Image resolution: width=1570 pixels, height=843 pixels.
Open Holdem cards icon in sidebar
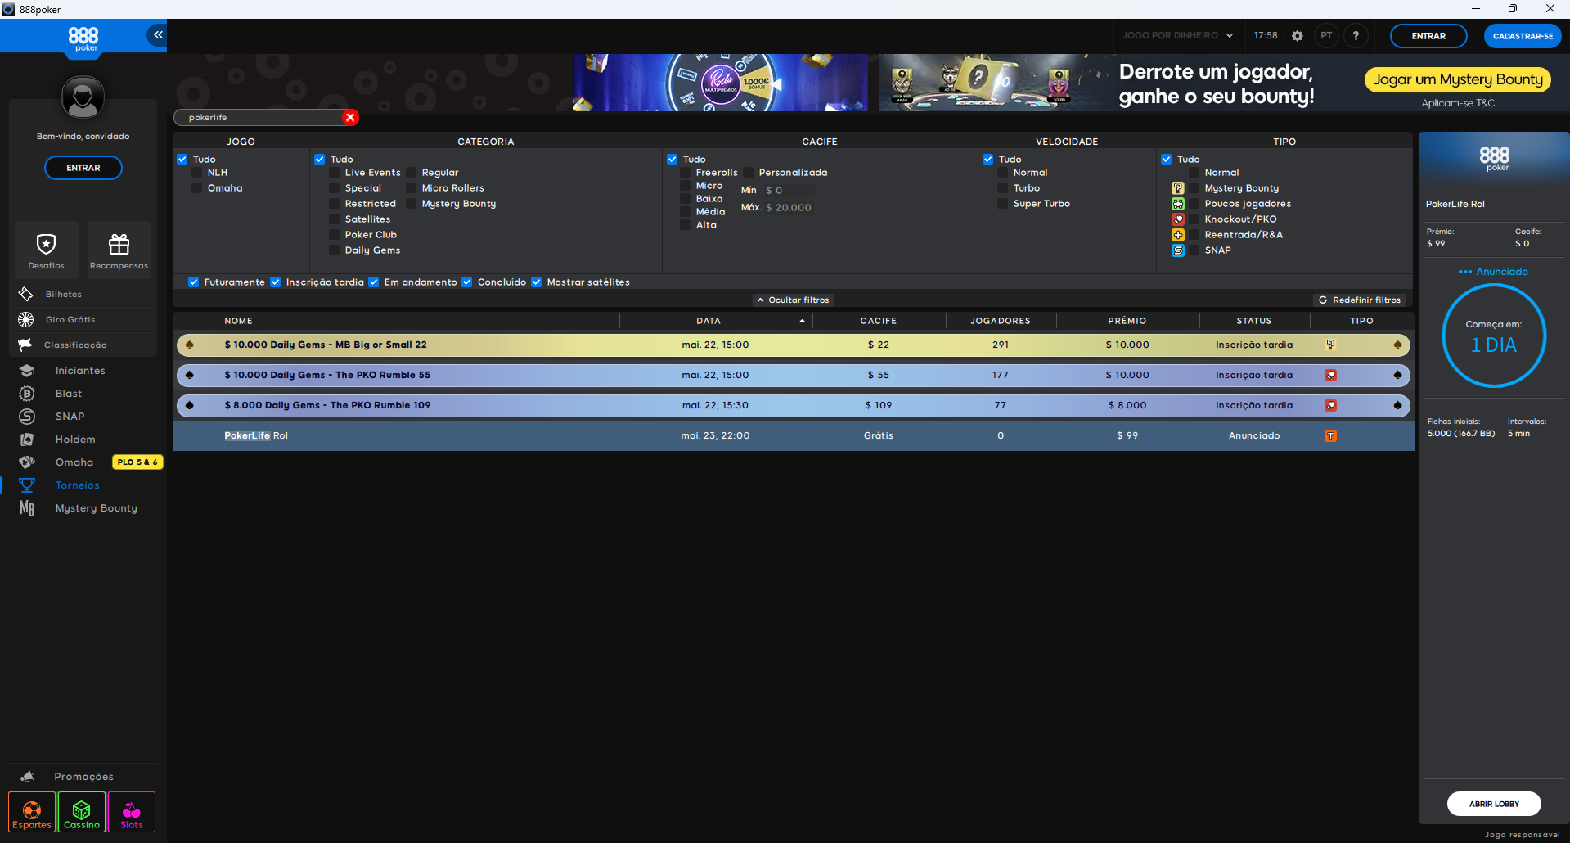point(27,440)
